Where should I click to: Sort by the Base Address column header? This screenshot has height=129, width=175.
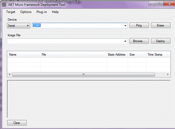pyautogui.click(x=117, y=55)
